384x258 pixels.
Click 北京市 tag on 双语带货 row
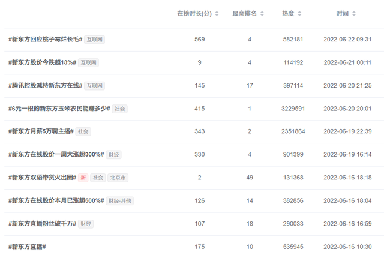point(118,178)
